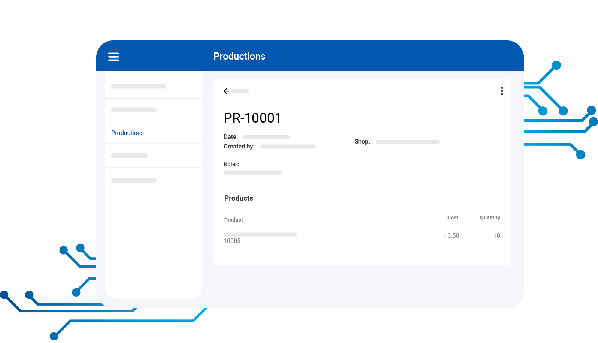Click the Date field value
The width and height of the screenshot is (598, 343).
[x=266, y=137]
